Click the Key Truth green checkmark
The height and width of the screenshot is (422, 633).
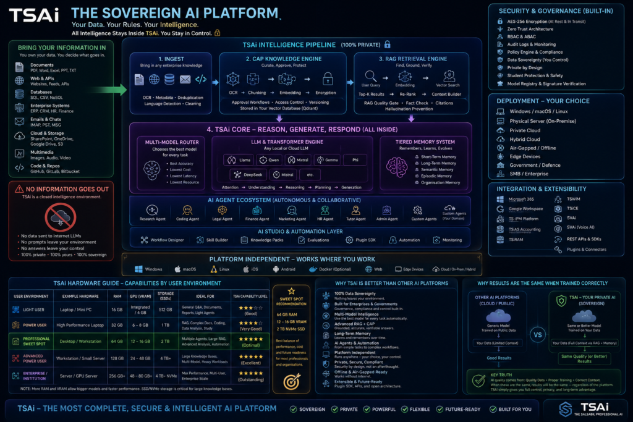(479, 381)
